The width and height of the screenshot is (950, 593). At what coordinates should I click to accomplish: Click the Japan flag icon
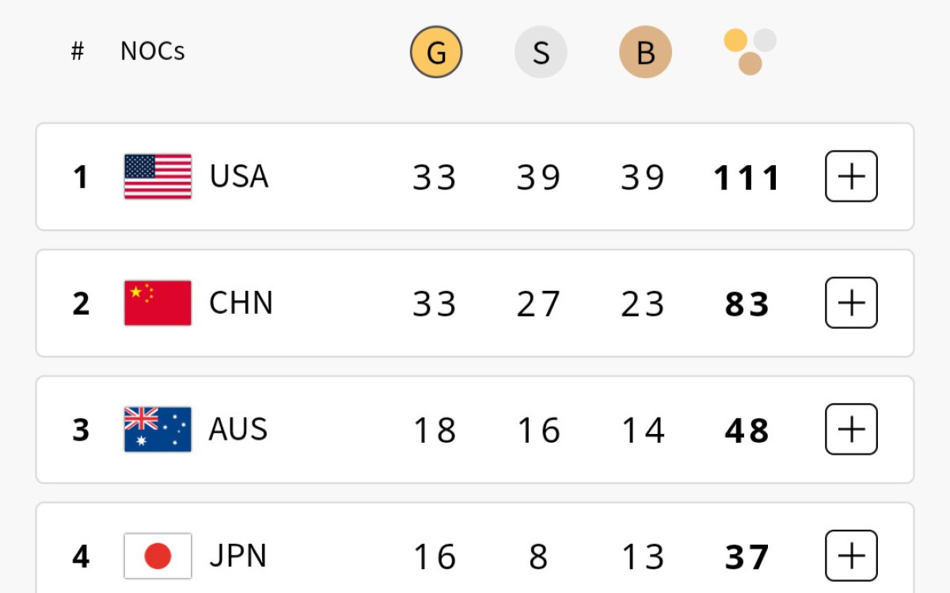(x=158, y=556)
